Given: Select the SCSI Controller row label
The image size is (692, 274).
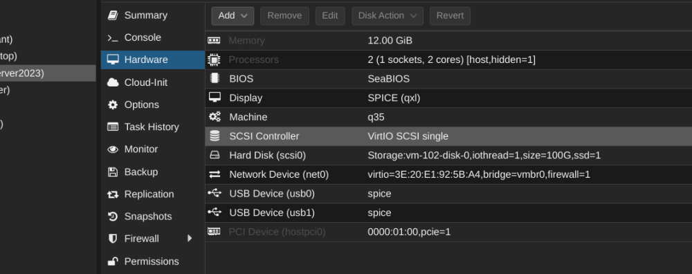Looking at the screenshot, I should (264, 136).
